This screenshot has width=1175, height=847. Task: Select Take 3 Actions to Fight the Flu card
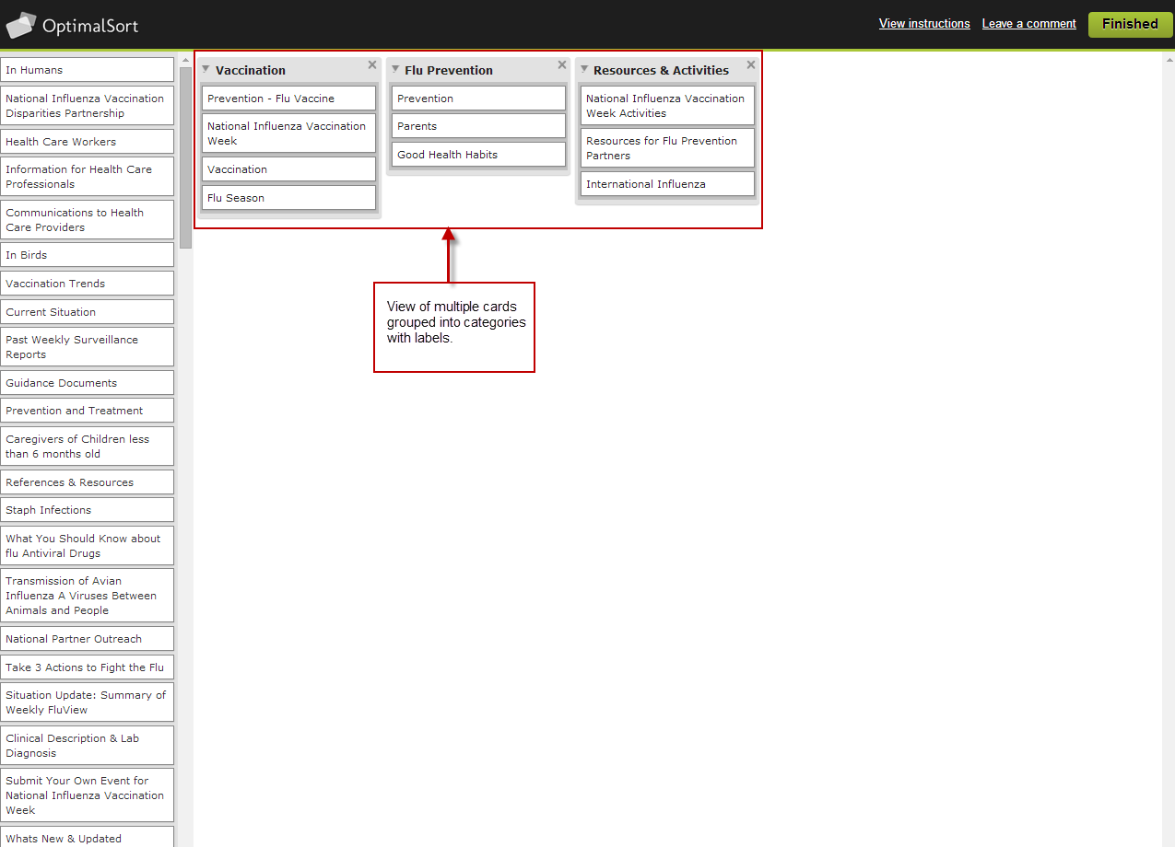point(87,667)
